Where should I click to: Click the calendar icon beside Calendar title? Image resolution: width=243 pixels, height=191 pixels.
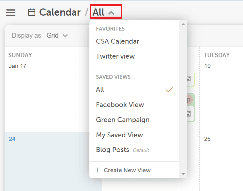point(32,12)
